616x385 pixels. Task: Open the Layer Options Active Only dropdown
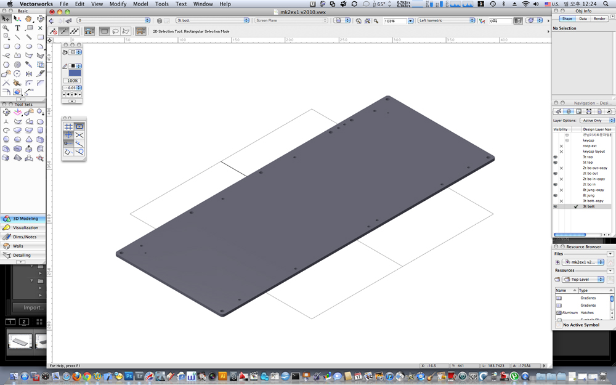tap(597, 121)
